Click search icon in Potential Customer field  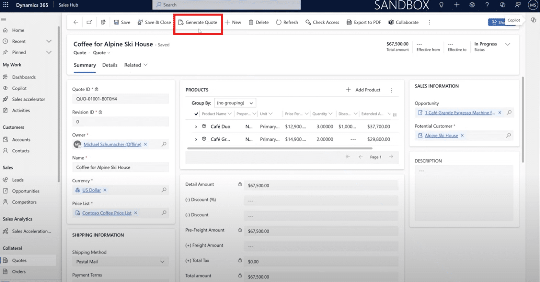pyautogui.click(x=509, y=136)
